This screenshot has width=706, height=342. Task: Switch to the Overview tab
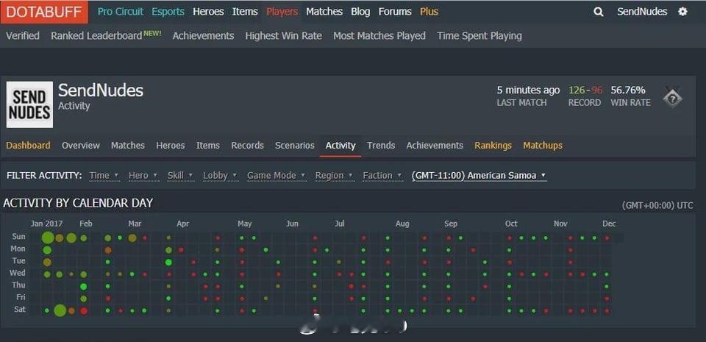(x=81, y=146)
